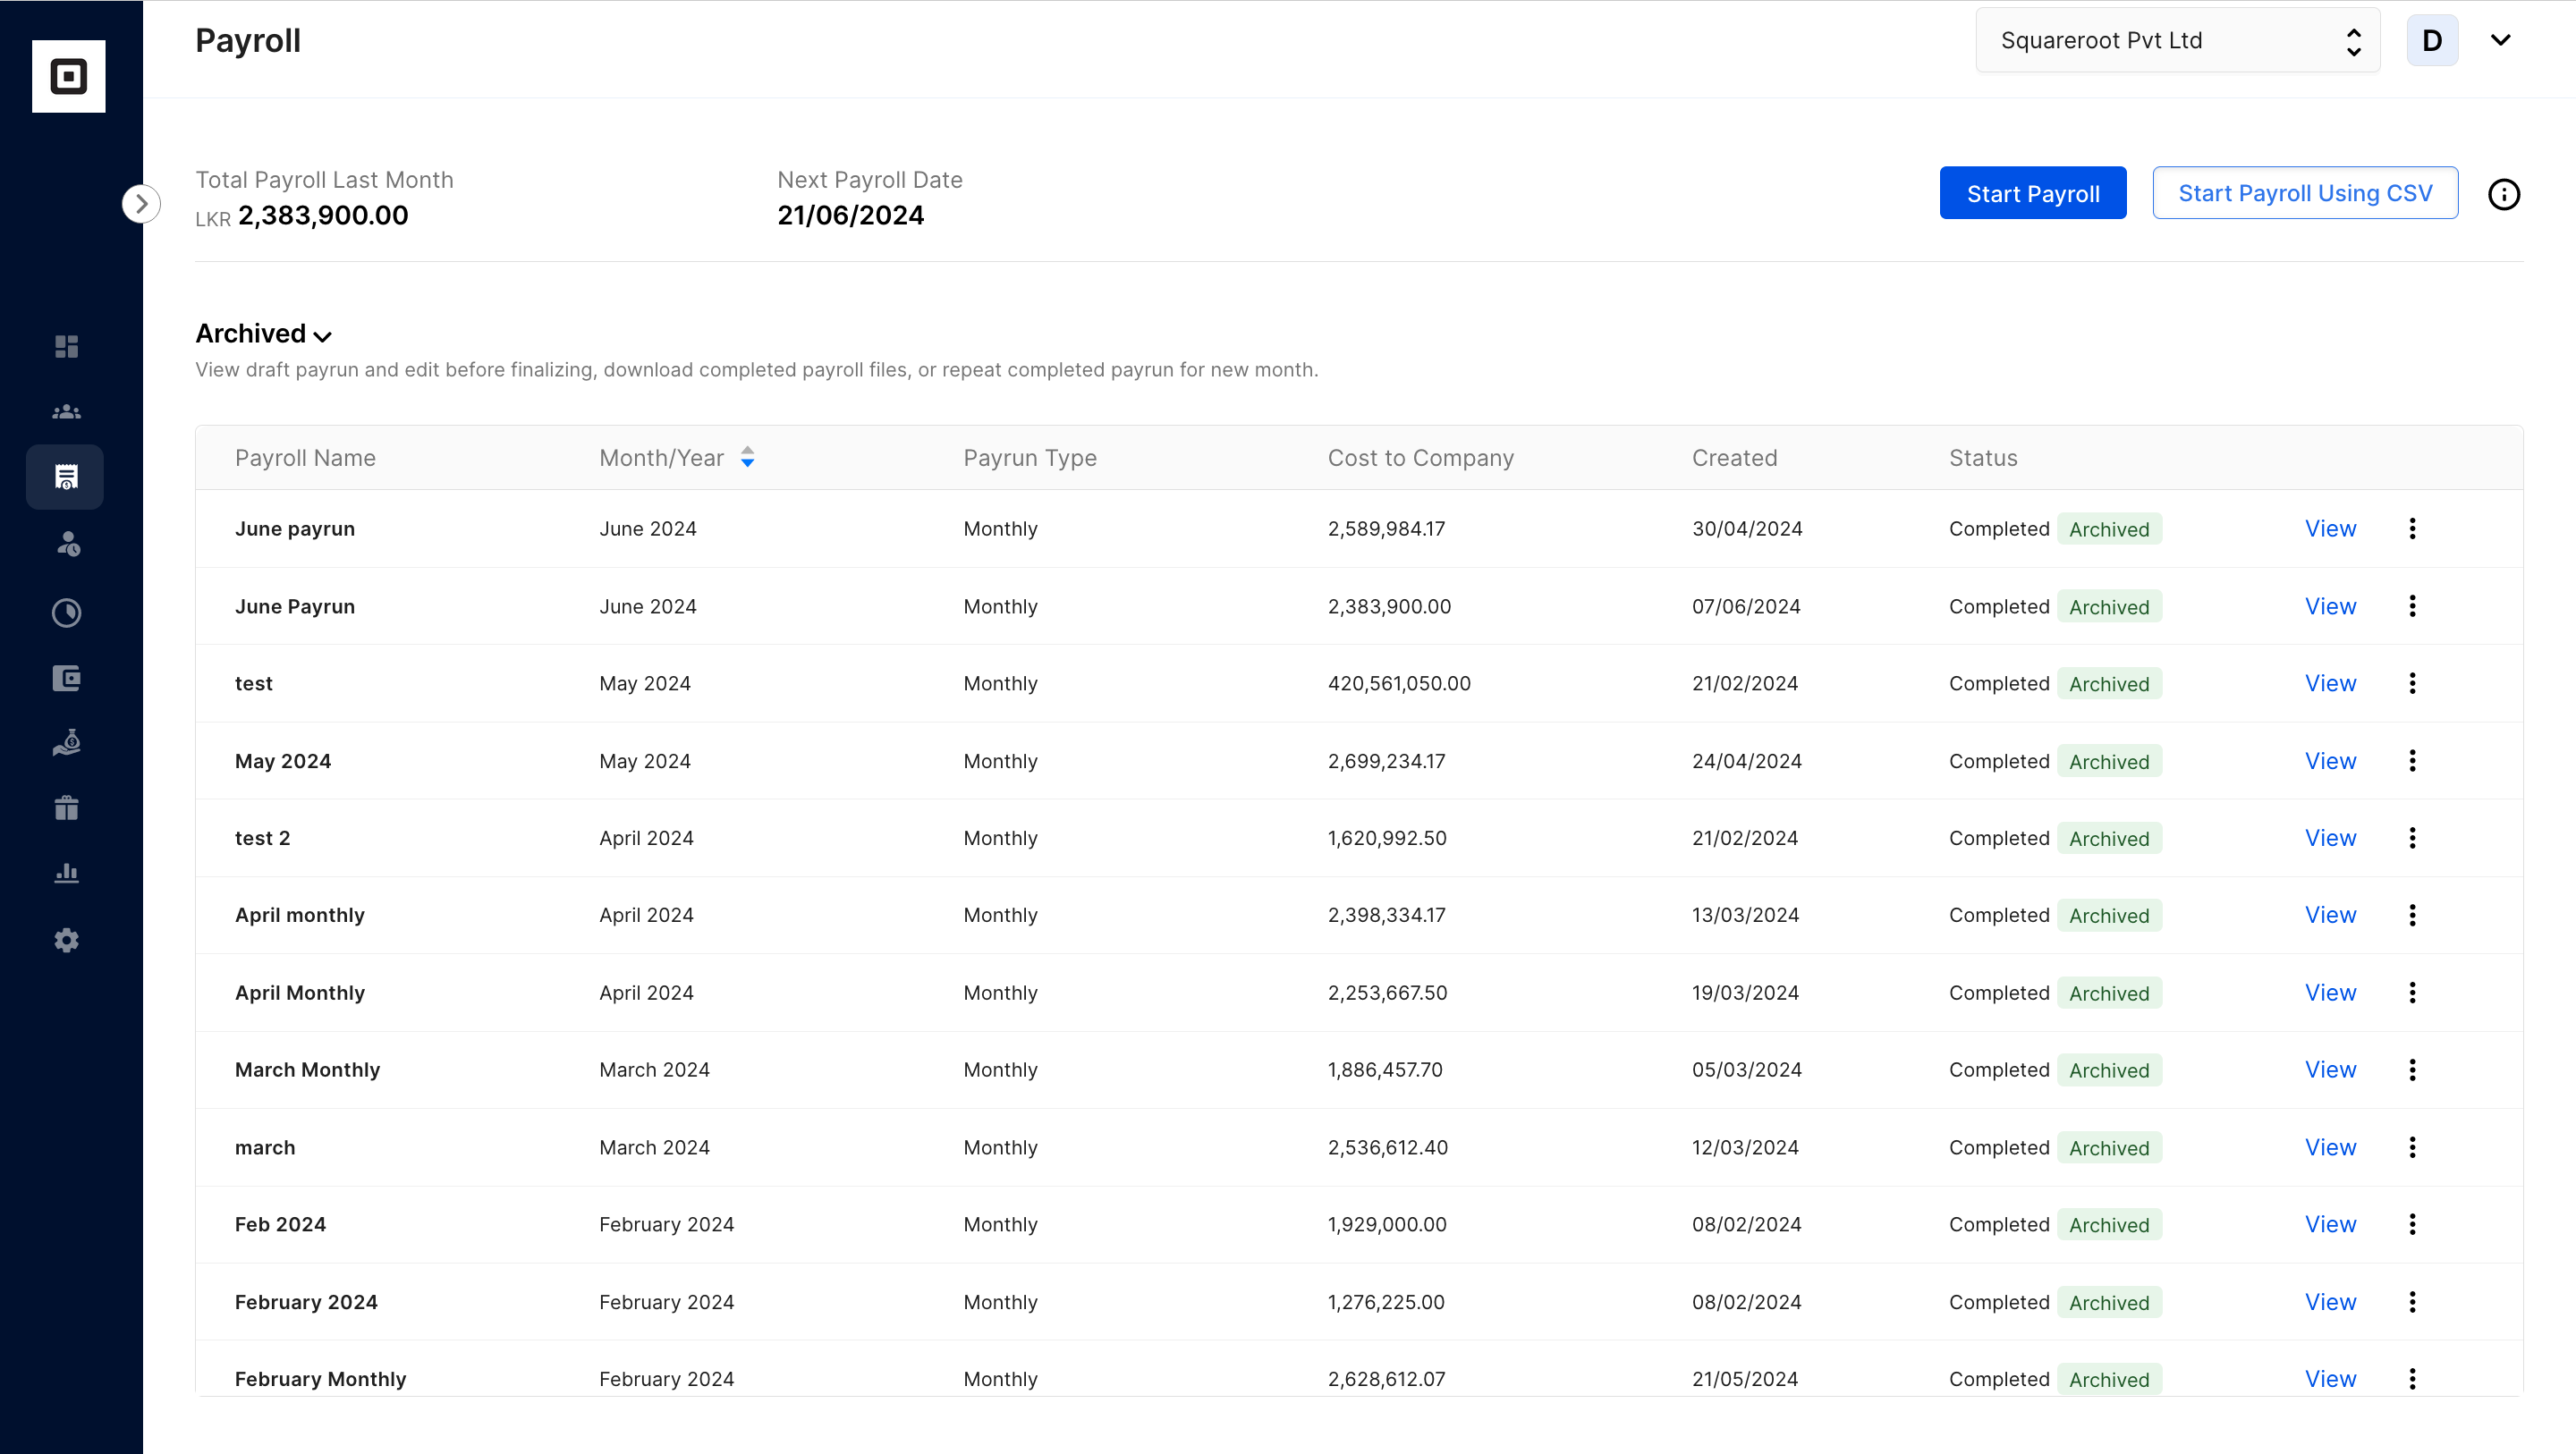Click the Squareroot logo icon in the sidebar
Screen dimensions: 2576x1454
tap(68, 76)
